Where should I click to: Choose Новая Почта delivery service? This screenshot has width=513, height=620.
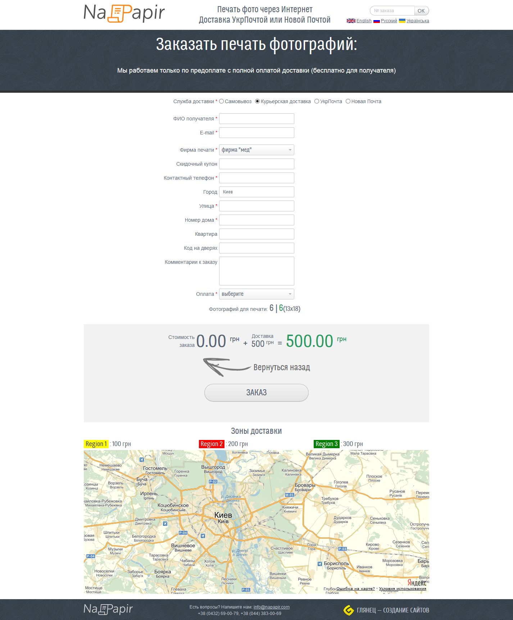click(x=348, y=101)
